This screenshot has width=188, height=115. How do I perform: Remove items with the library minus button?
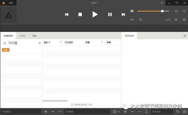[x=53, y=112]
